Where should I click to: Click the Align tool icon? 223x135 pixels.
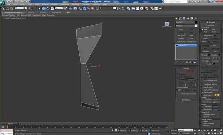(123, 8)
